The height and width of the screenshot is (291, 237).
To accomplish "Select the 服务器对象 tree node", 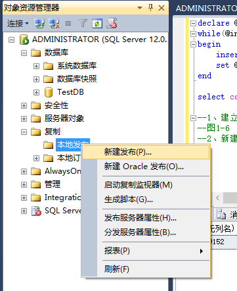I will 64,119.
